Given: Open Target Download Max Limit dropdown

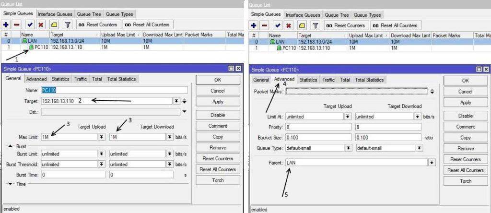Looking at the screenshot, I should point(169,137).
